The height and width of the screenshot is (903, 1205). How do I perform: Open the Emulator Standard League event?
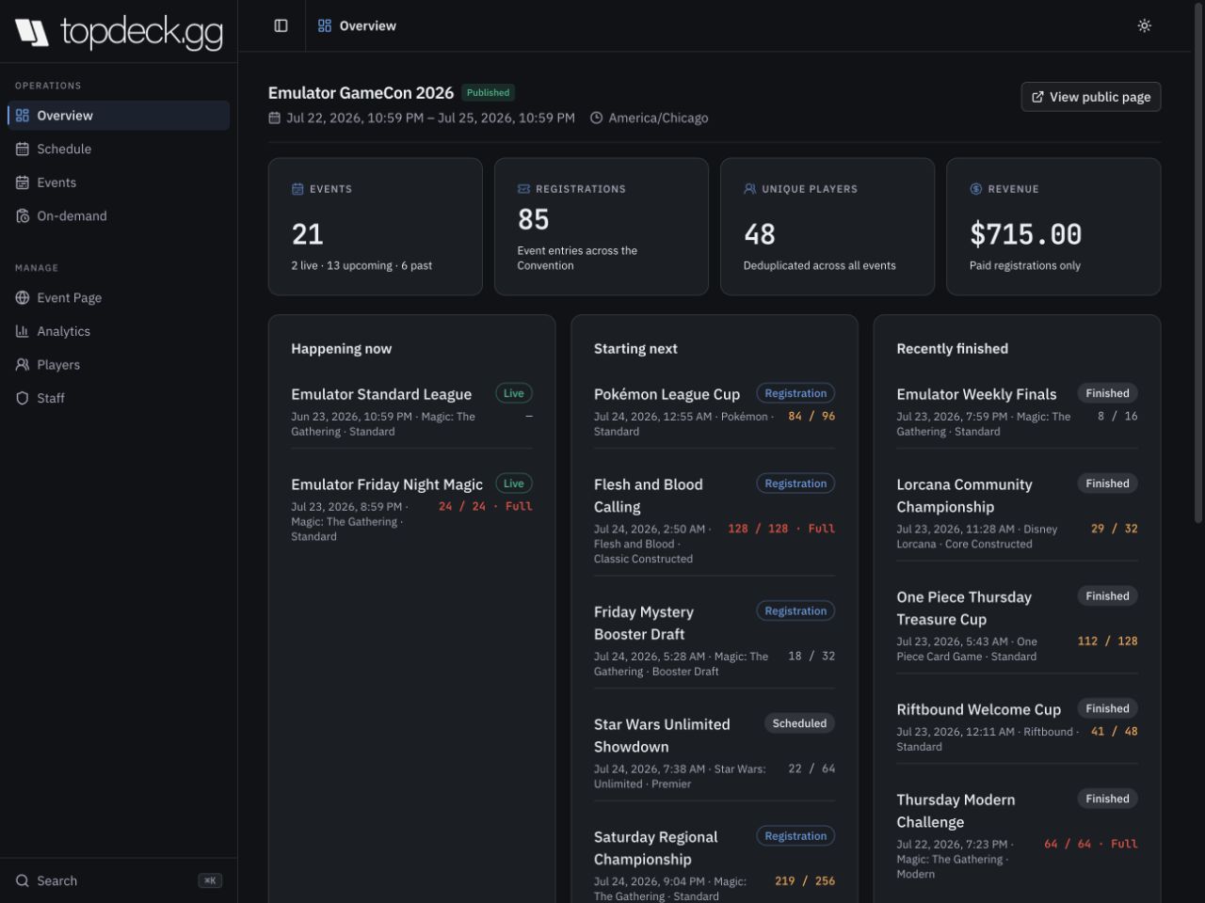[x=381, y=394]
